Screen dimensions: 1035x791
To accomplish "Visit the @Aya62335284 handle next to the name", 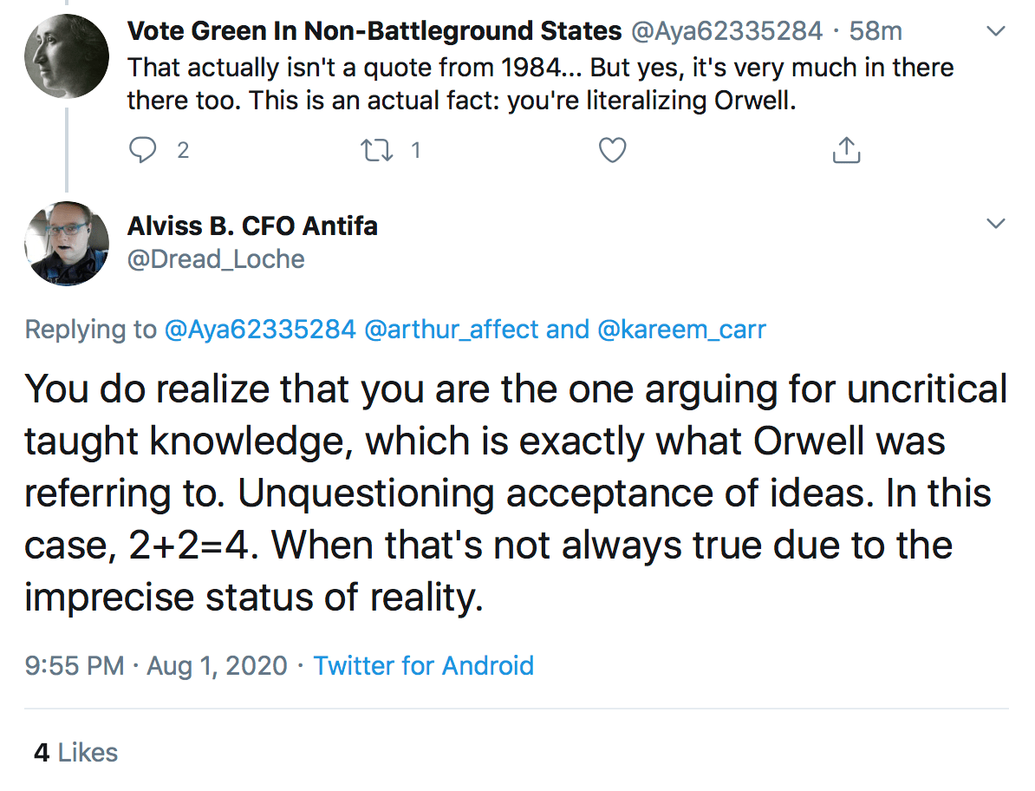I will [x=726, y=32].
